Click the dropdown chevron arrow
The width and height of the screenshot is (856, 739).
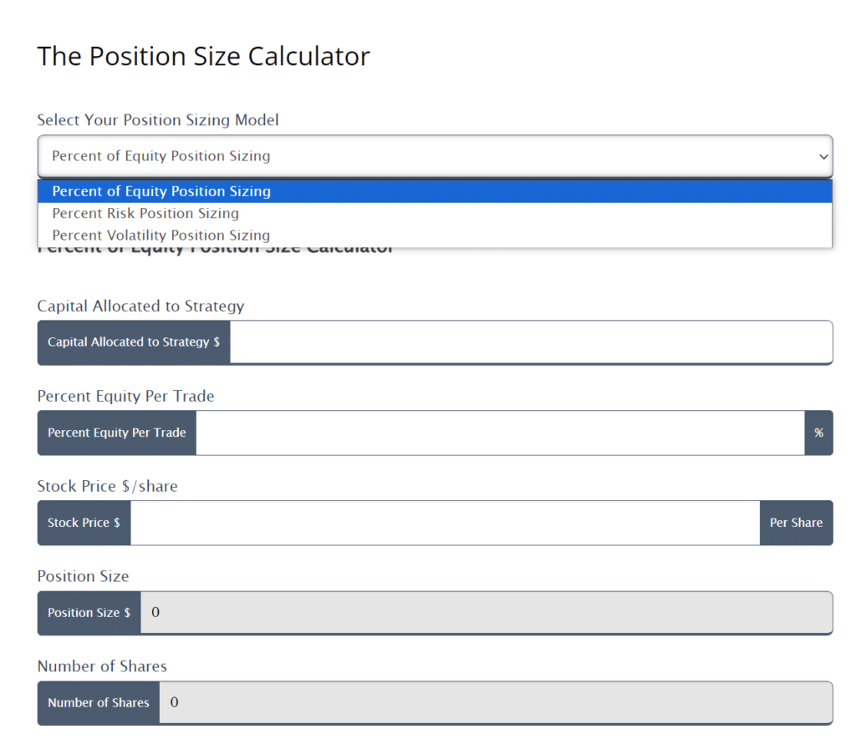point(823,157)
